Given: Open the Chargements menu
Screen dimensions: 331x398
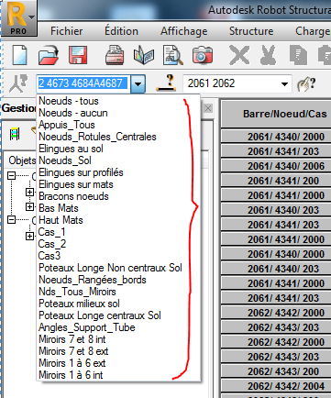Looking at the screenshot, I should tap(313, 31).
